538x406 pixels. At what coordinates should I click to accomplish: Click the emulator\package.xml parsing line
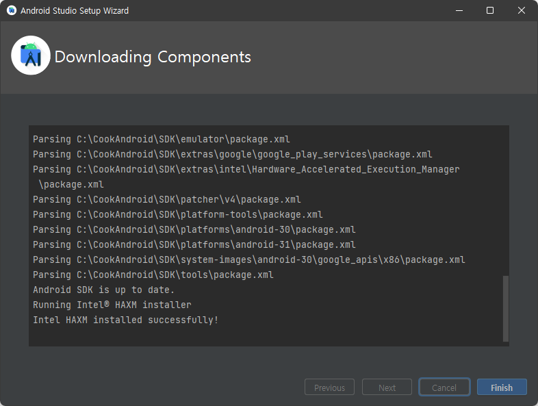tap(162, 139)
